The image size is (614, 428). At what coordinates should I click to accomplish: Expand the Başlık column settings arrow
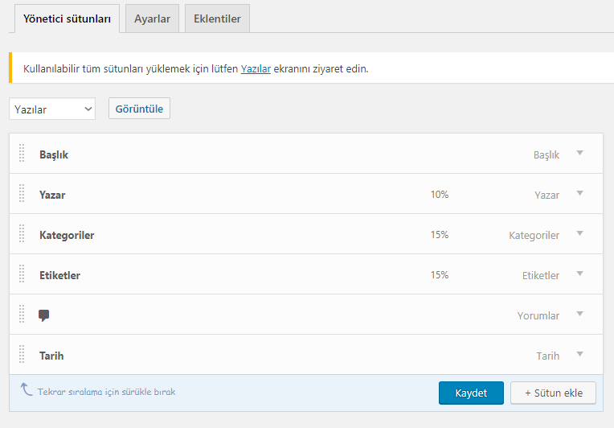coord(580,153)
